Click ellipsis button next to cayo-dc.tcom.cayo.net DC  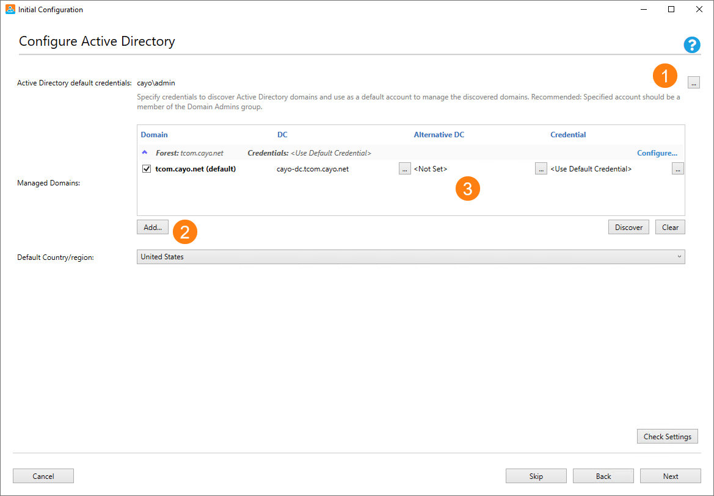[404, 169]
